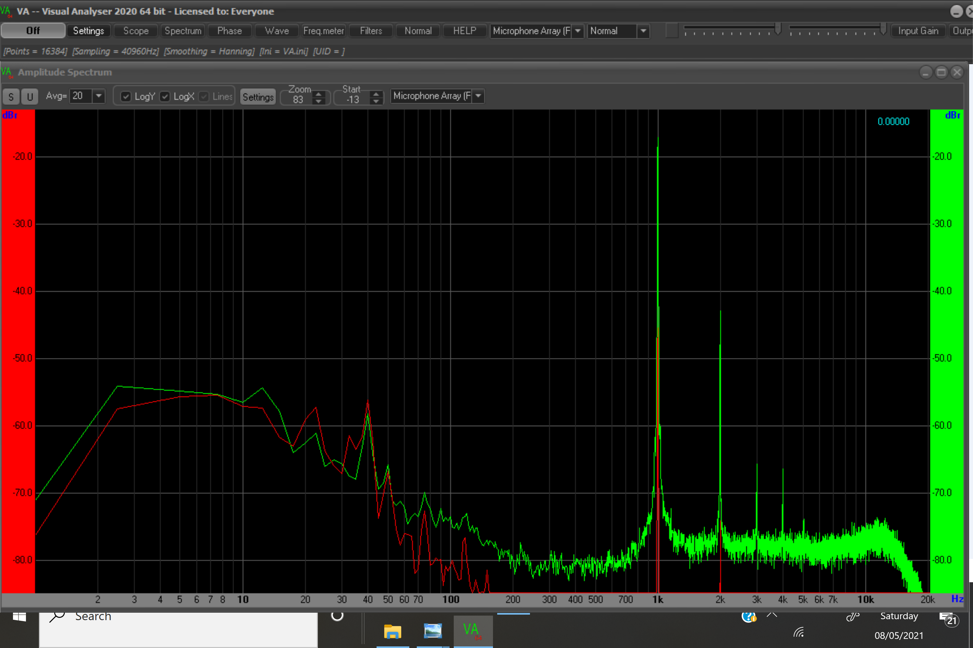
Task: Decrease the Start value with down arrow
Action: pos(376,101)
